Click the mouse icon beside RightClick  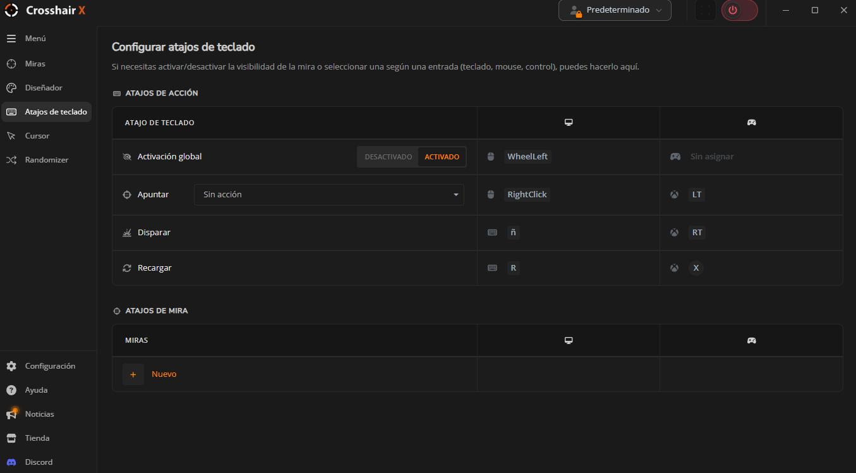point(491,195)
